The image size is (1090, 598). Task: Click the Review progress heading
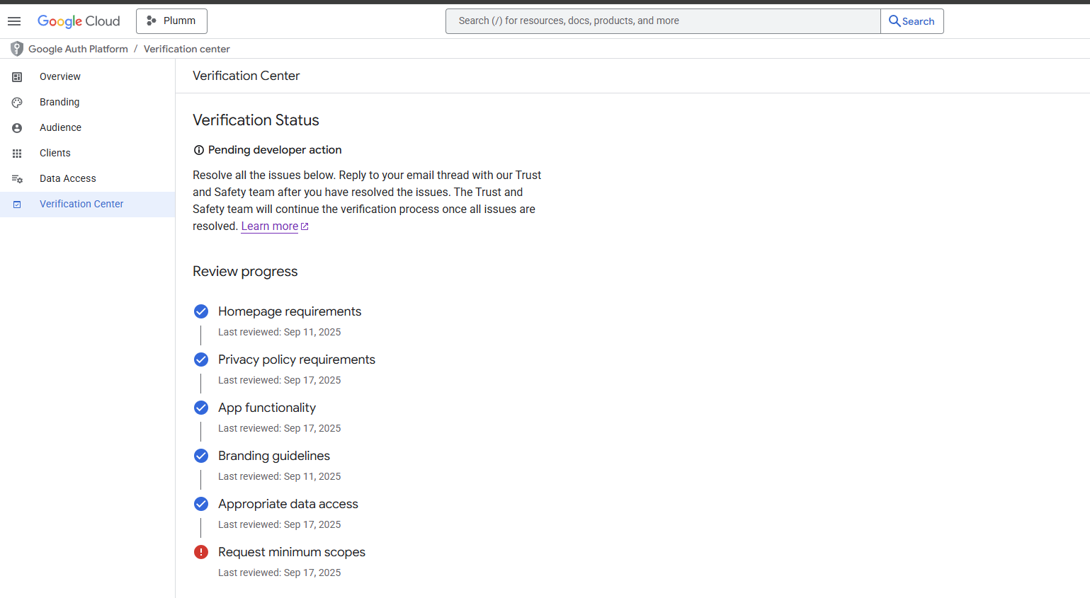(x=245, y=272)
